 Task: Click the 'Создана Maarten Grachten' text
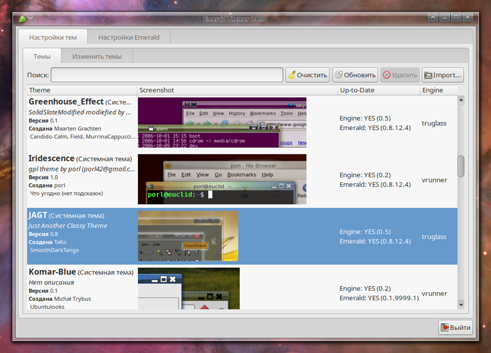click(65, 129)
